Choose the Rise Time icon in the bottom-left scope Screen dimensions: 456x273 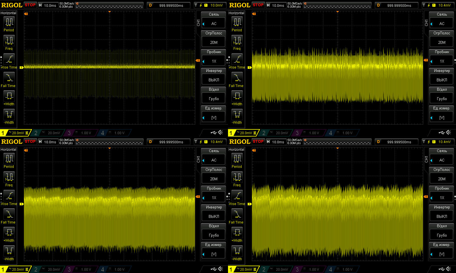click(9, 196)
